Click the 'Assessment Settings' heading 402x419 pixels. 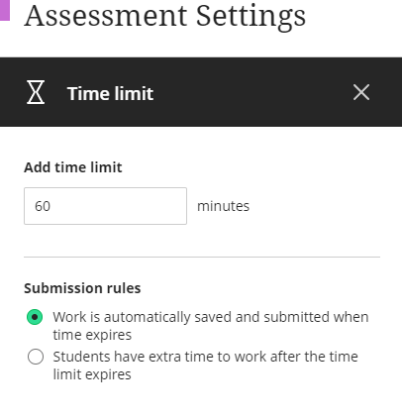(x=165, y=16)
